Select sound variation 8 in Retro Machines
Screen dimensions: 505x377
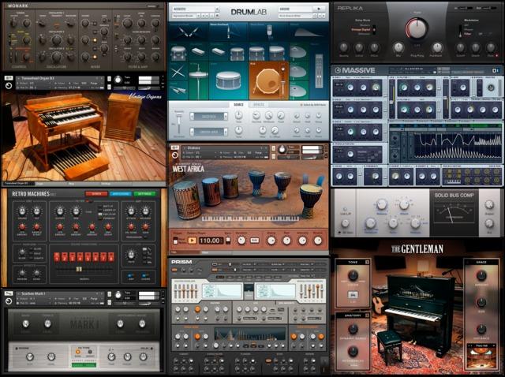click(111, 257)
